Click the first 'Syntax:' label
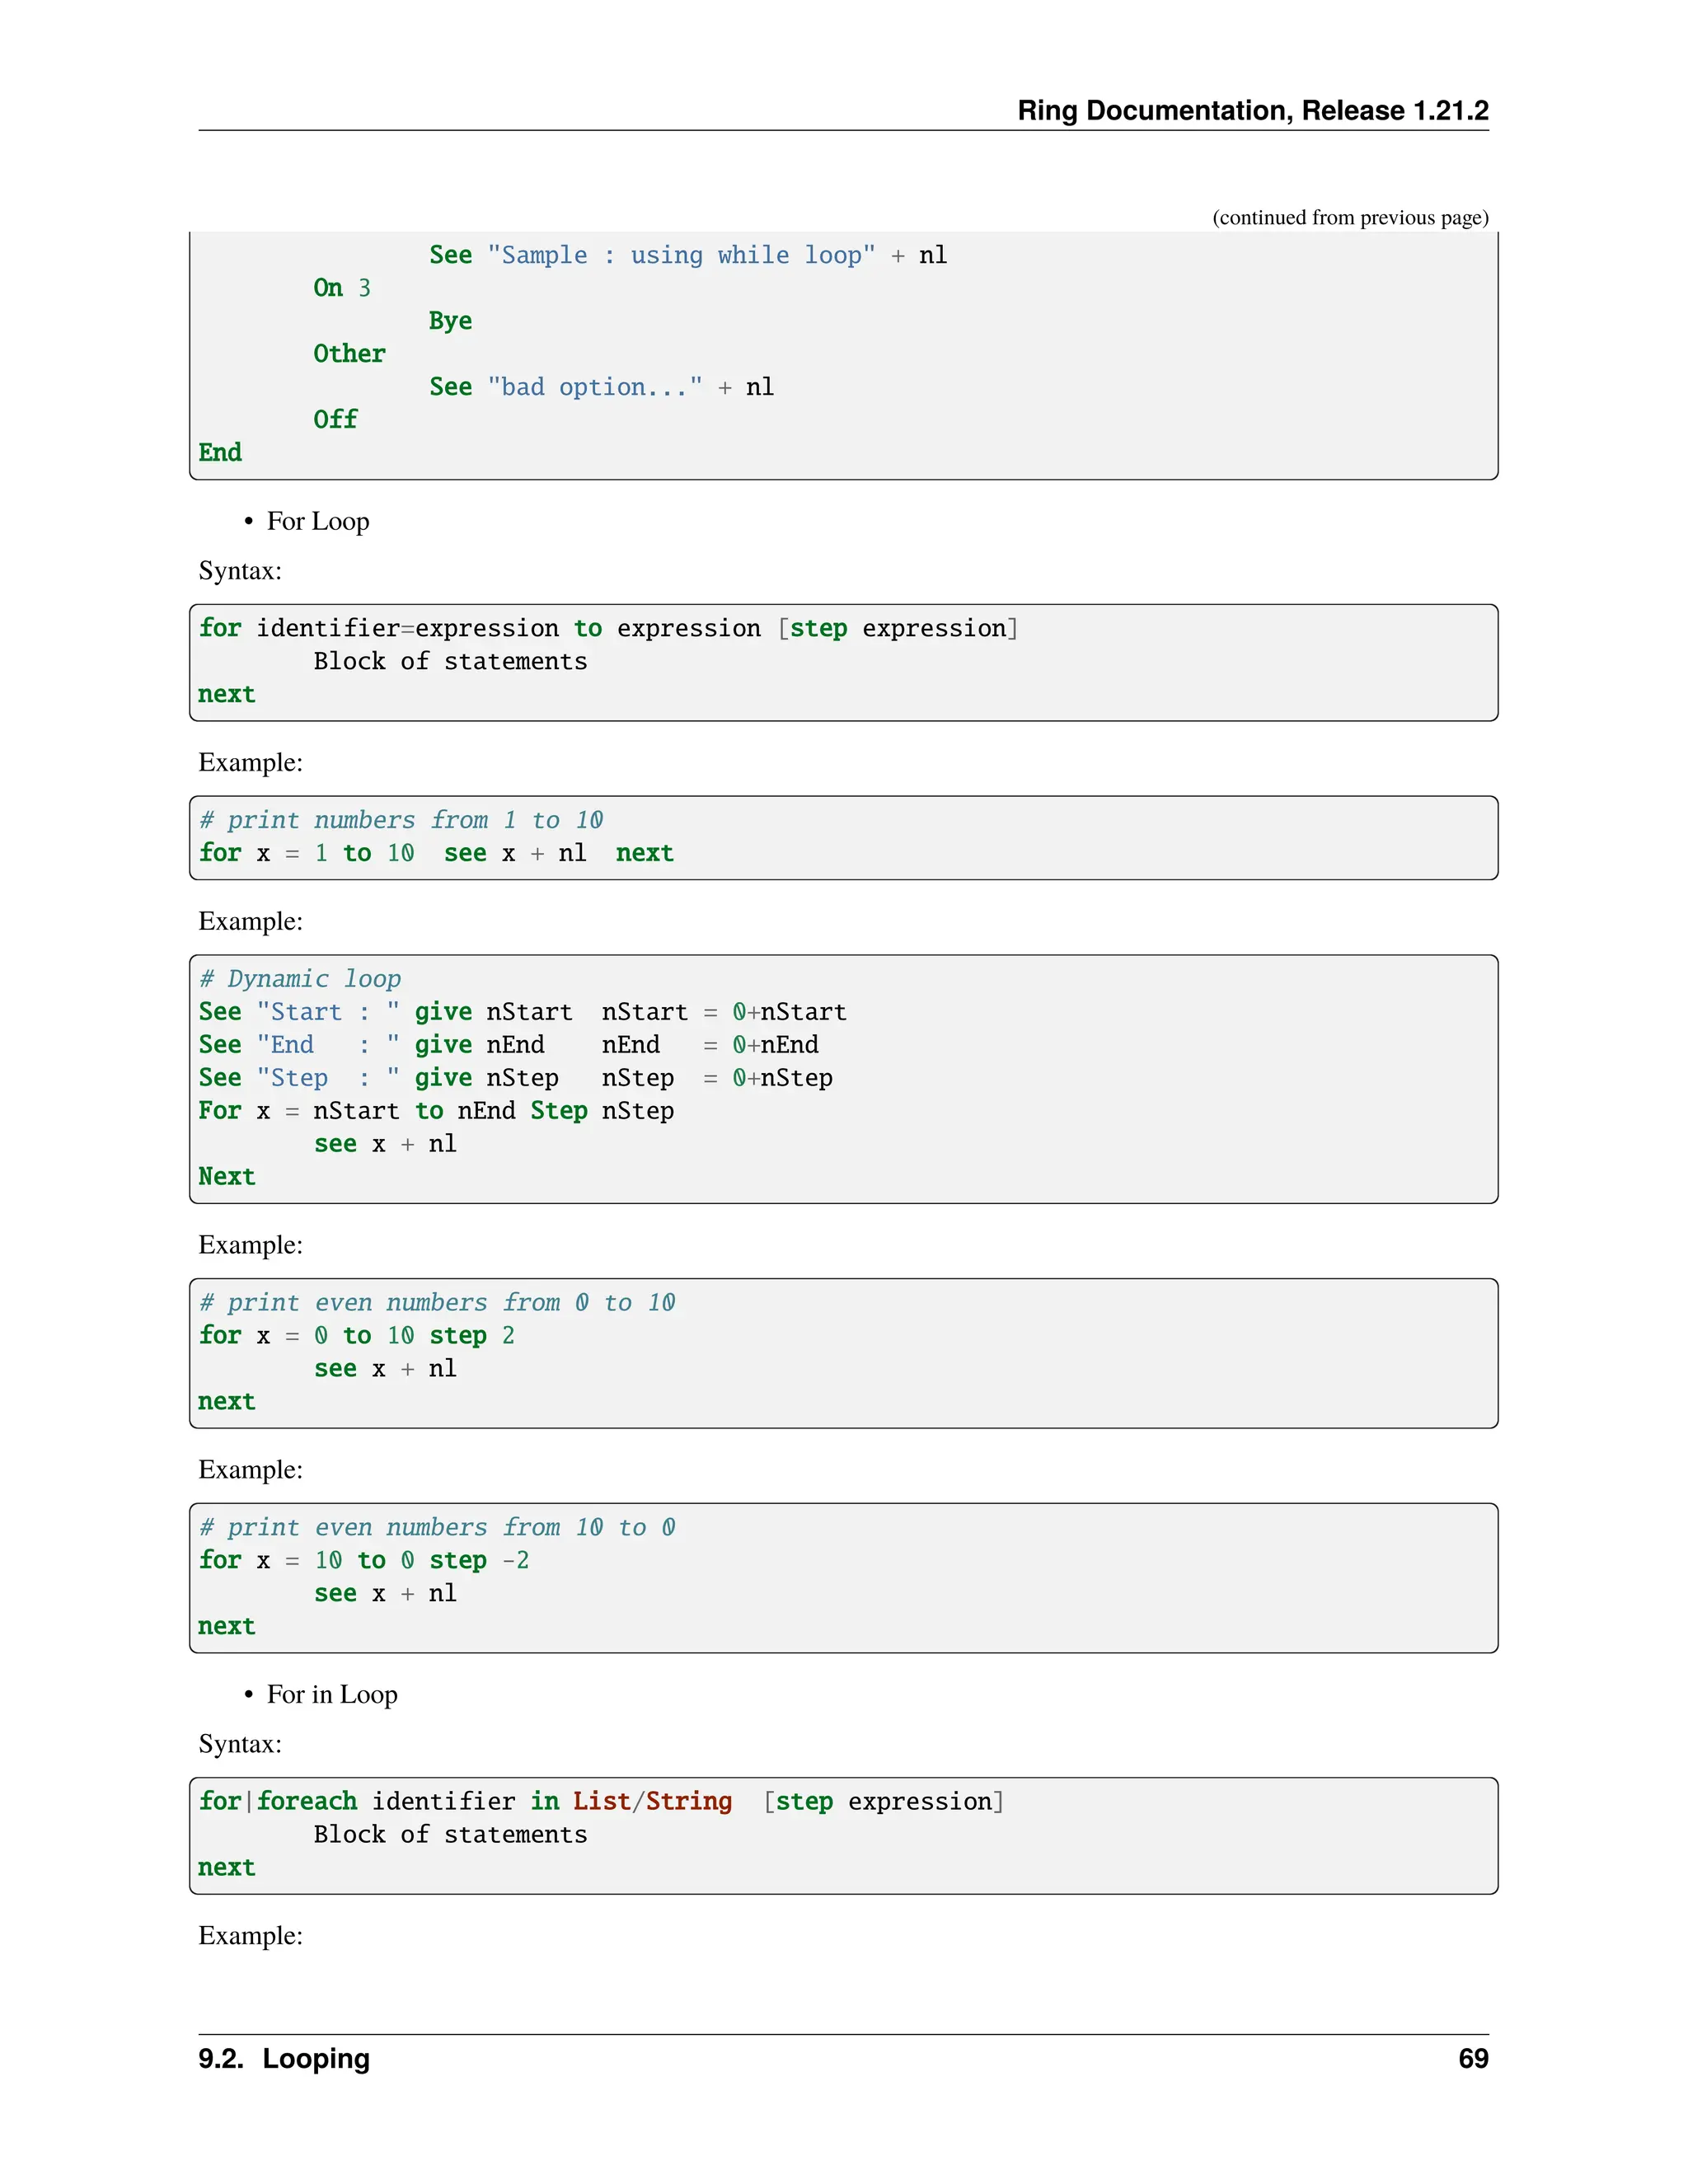The image size is (1688, 2184). point(240,571)
